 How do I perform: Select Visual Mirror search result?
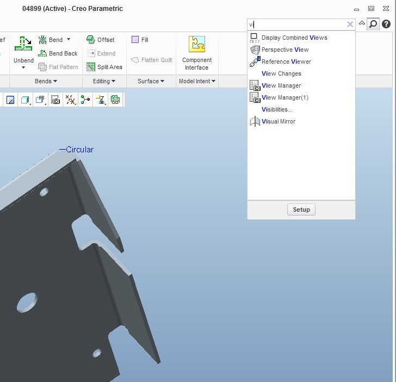tap(301, 121)
